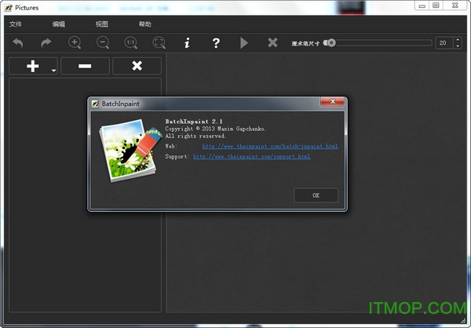Open the info 'i' toolbar icon

pos(187,43)
